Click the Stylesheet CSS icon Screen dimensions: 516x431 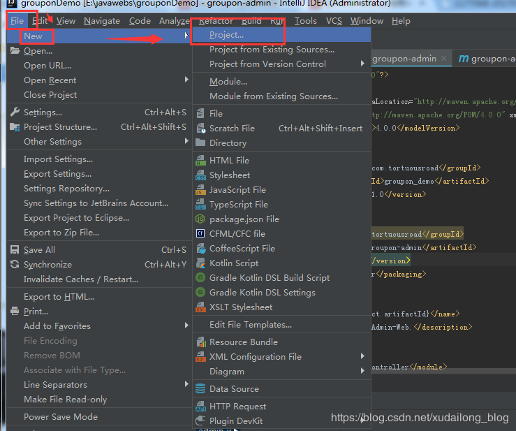point(200,175)
